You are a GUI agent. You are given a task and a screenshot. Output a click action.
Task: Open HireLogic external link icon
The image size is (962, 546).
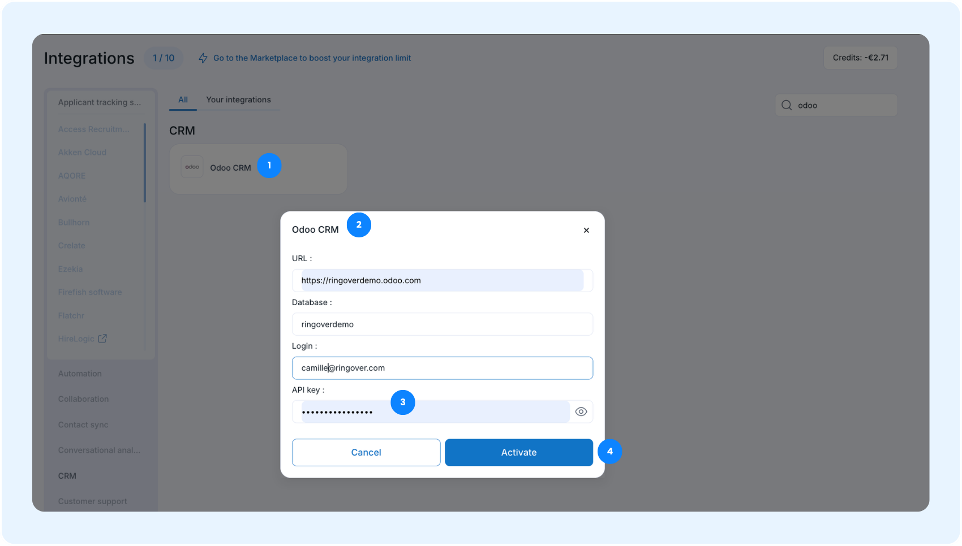[102, 339]
